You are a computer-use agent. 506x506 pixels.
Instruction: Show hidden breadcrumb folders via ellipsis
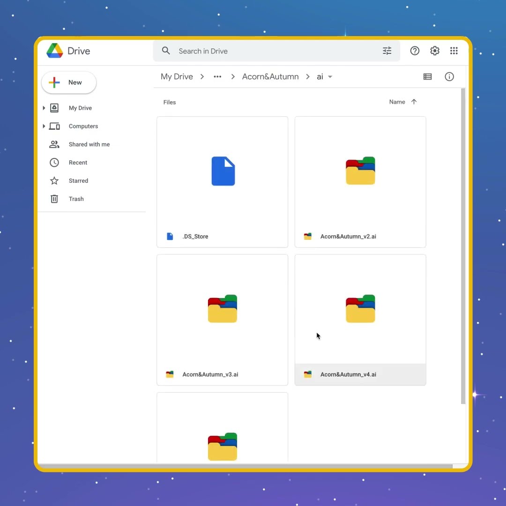(x=217, y=76)
